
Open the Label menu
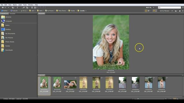[x=20, y=5]
